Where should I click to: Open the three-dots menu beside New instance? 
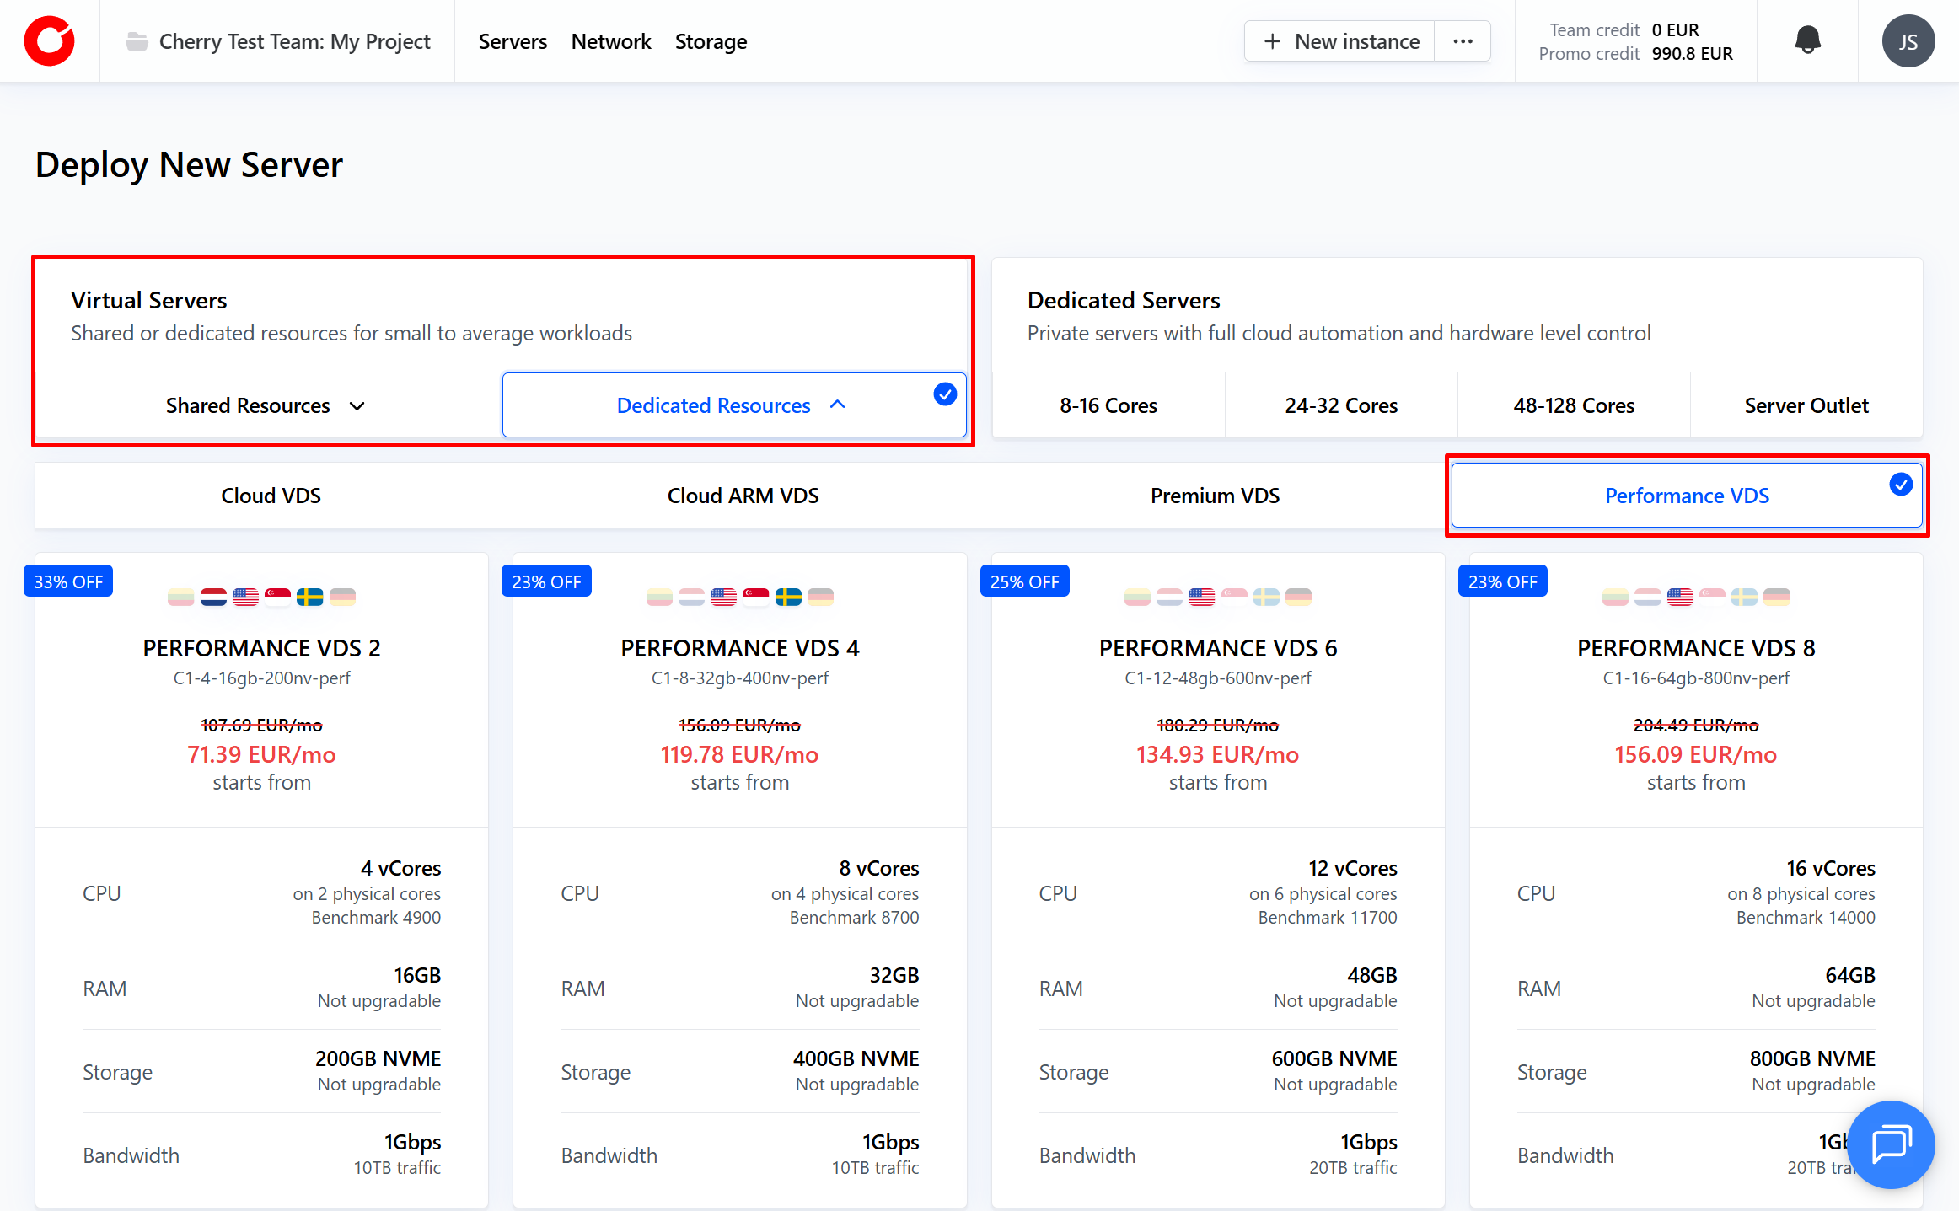1463,41
